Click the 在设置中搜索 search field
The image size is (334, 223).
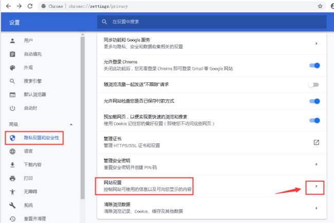click(212, 22)
